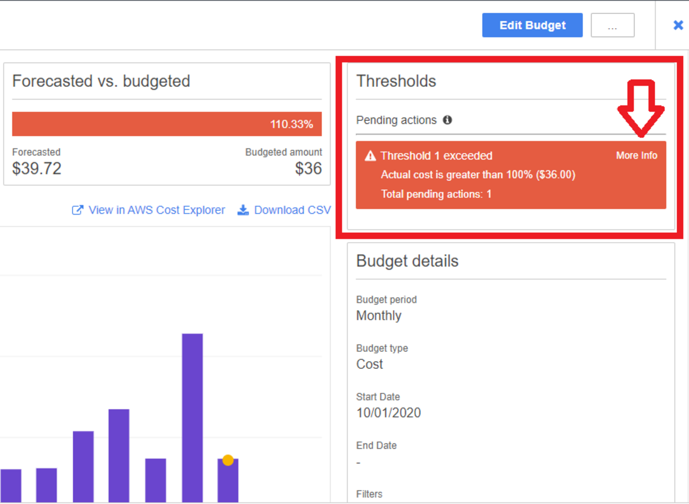Click the download icon for CSV
This screenshot has height=504, width=689.
click(x=243, y=210)
